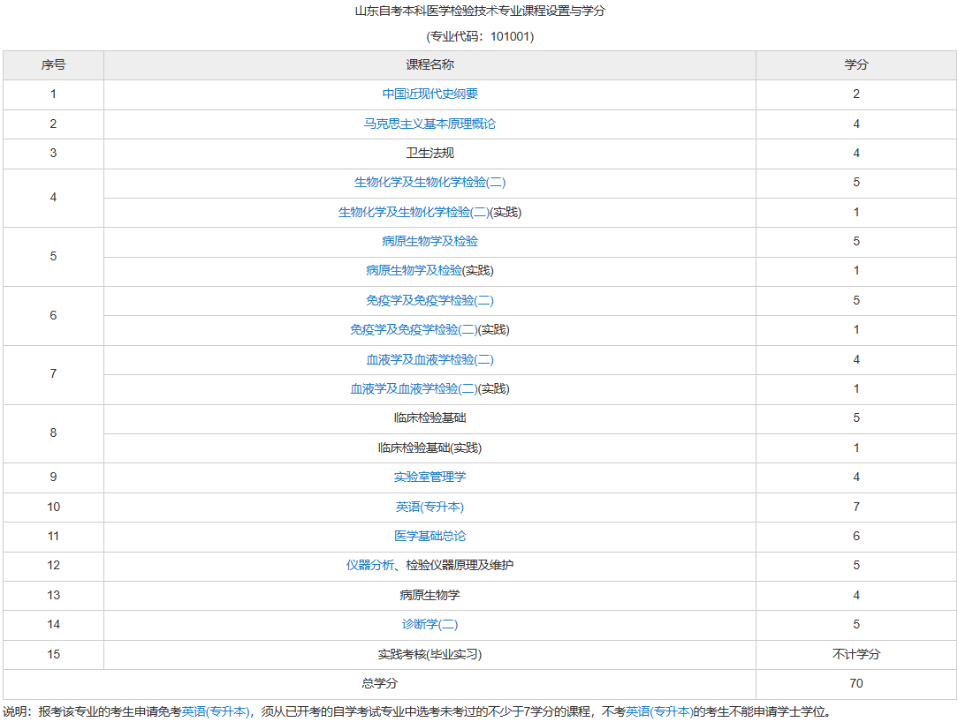The width and height of the screenshot is (958, 722).
Task: Open the 血液学及血液学检验(二)(实践) practice link
Action: pos(429,387)
